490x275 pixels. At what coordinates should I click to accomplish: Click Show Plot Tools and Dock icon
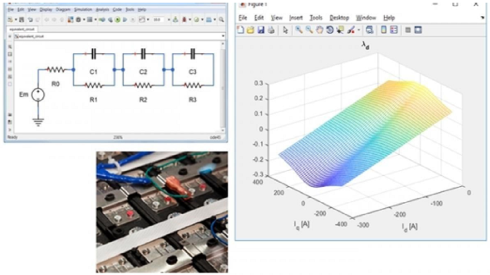coord(418,30)
